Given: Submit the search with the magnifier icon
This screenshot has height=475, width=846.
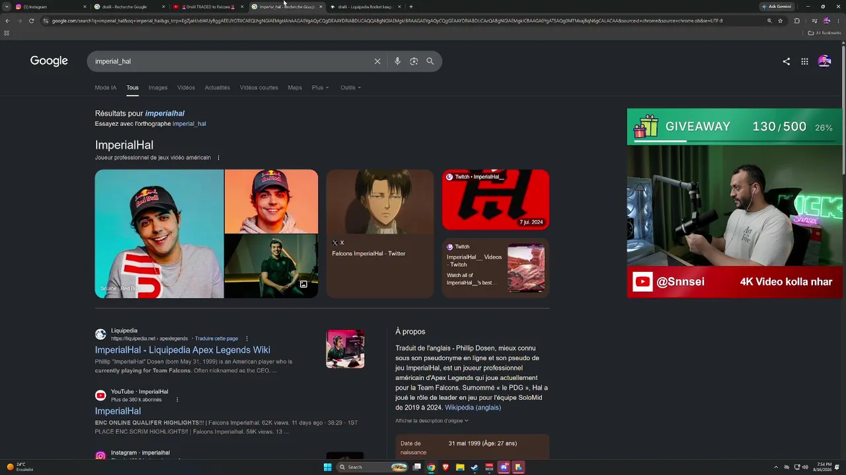Looking at the screenshot, I should (430, 61).
